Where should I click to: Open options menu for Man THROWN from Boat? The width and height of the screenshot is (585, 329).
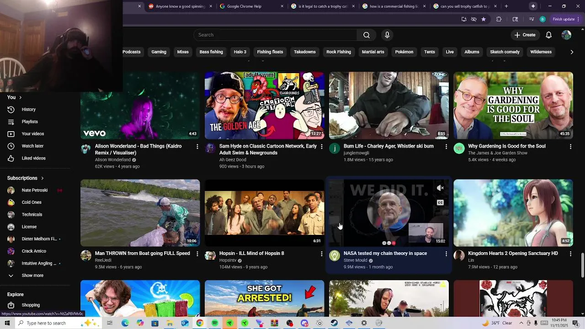(x=197, y=254)
